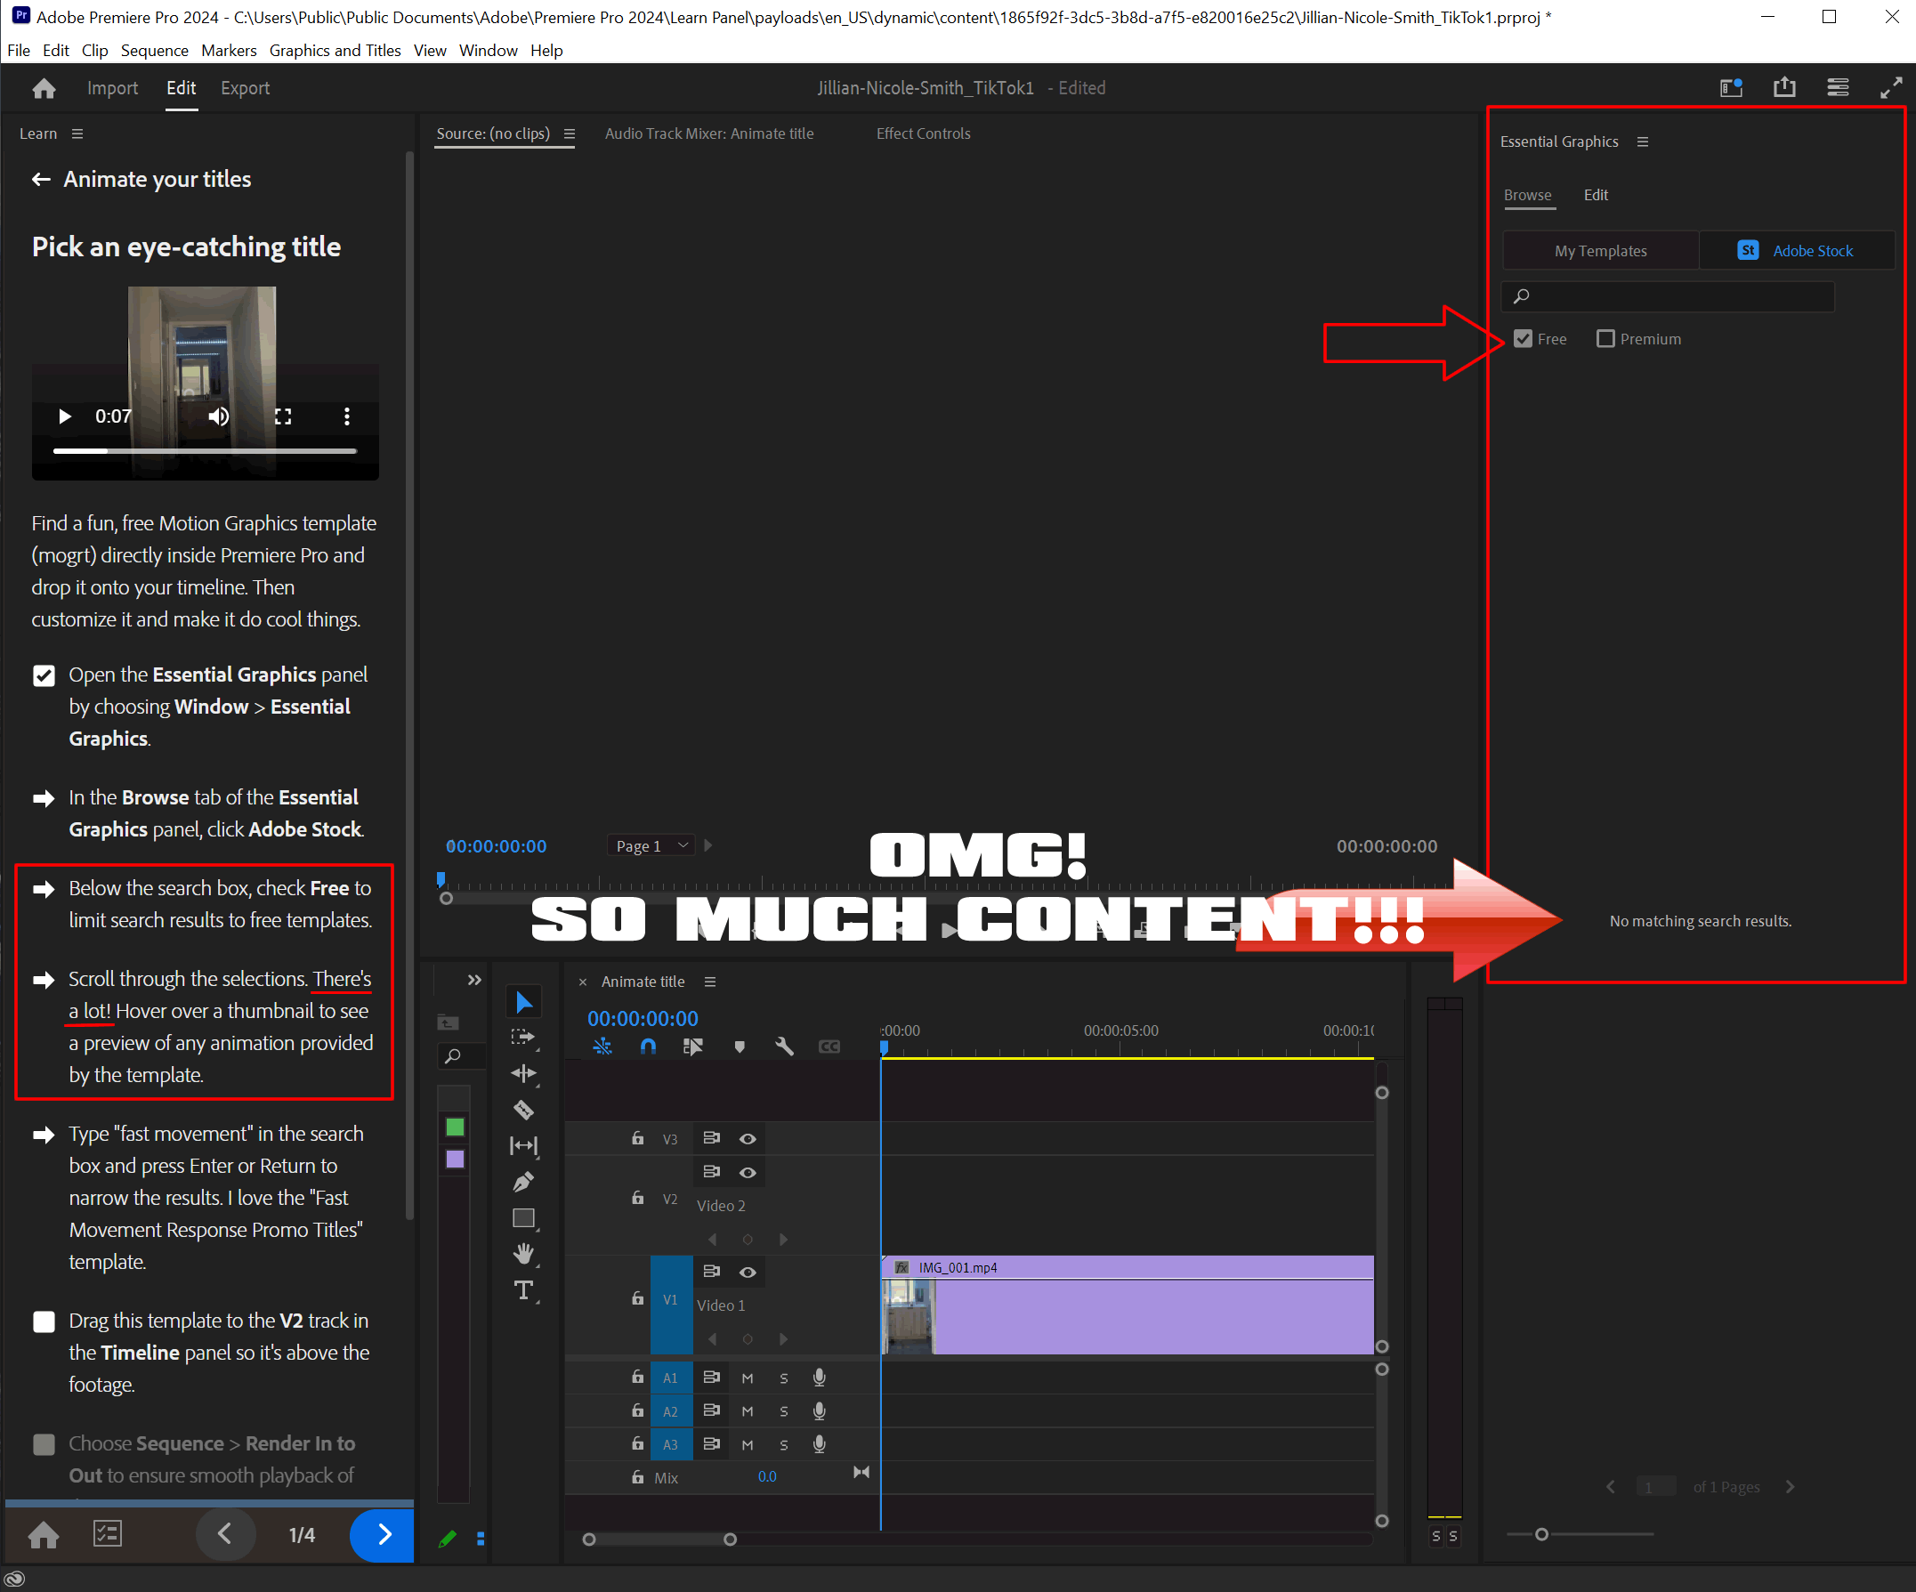Screen dimensions: 1916x1592
Task: Go to next tutorial step
Action: 384,1534
